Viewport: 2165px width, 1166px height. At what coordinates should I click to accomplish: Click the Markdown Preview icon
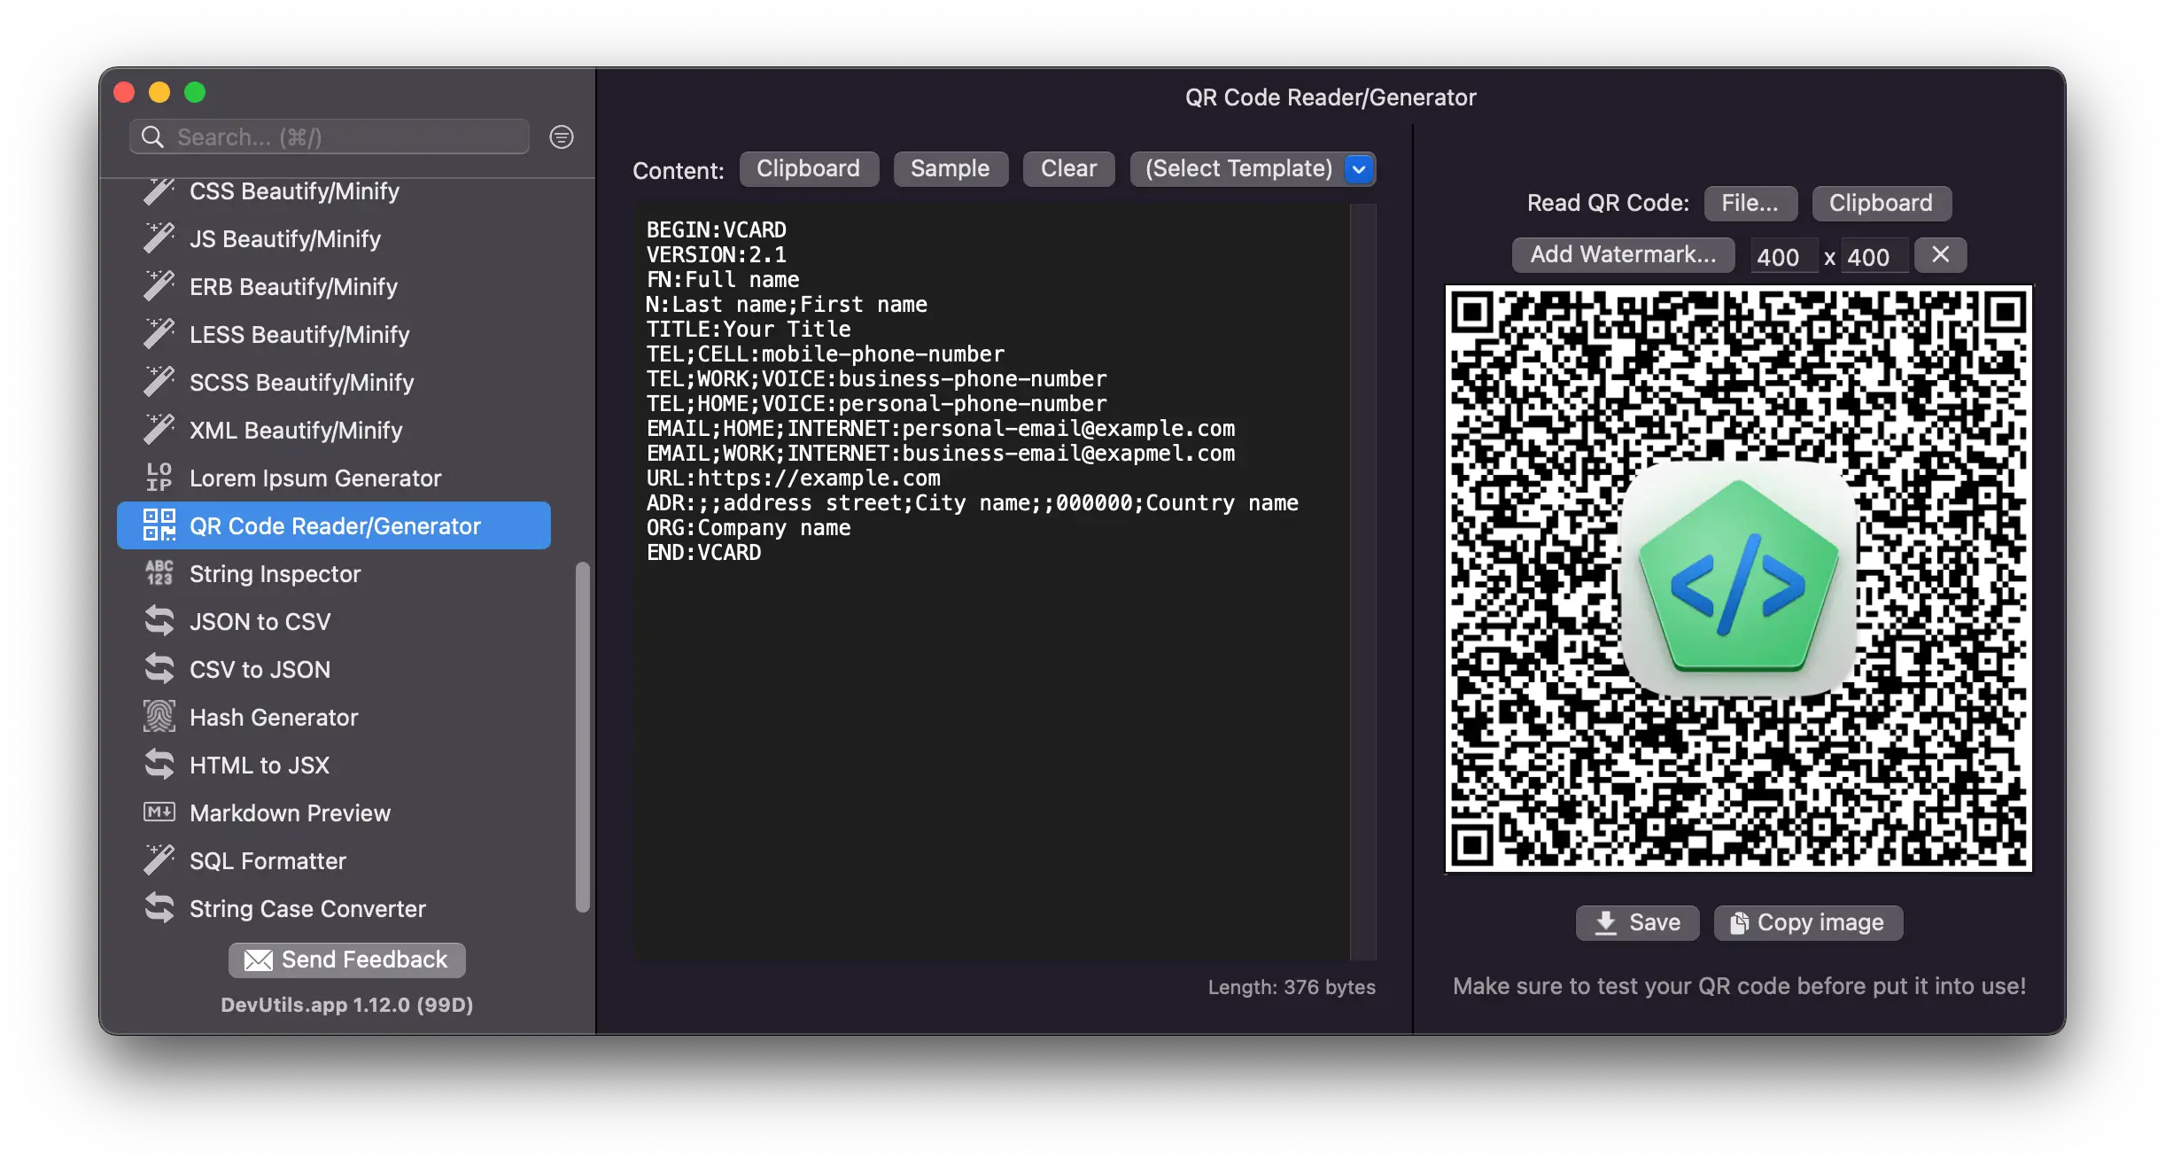click(159, 812)
